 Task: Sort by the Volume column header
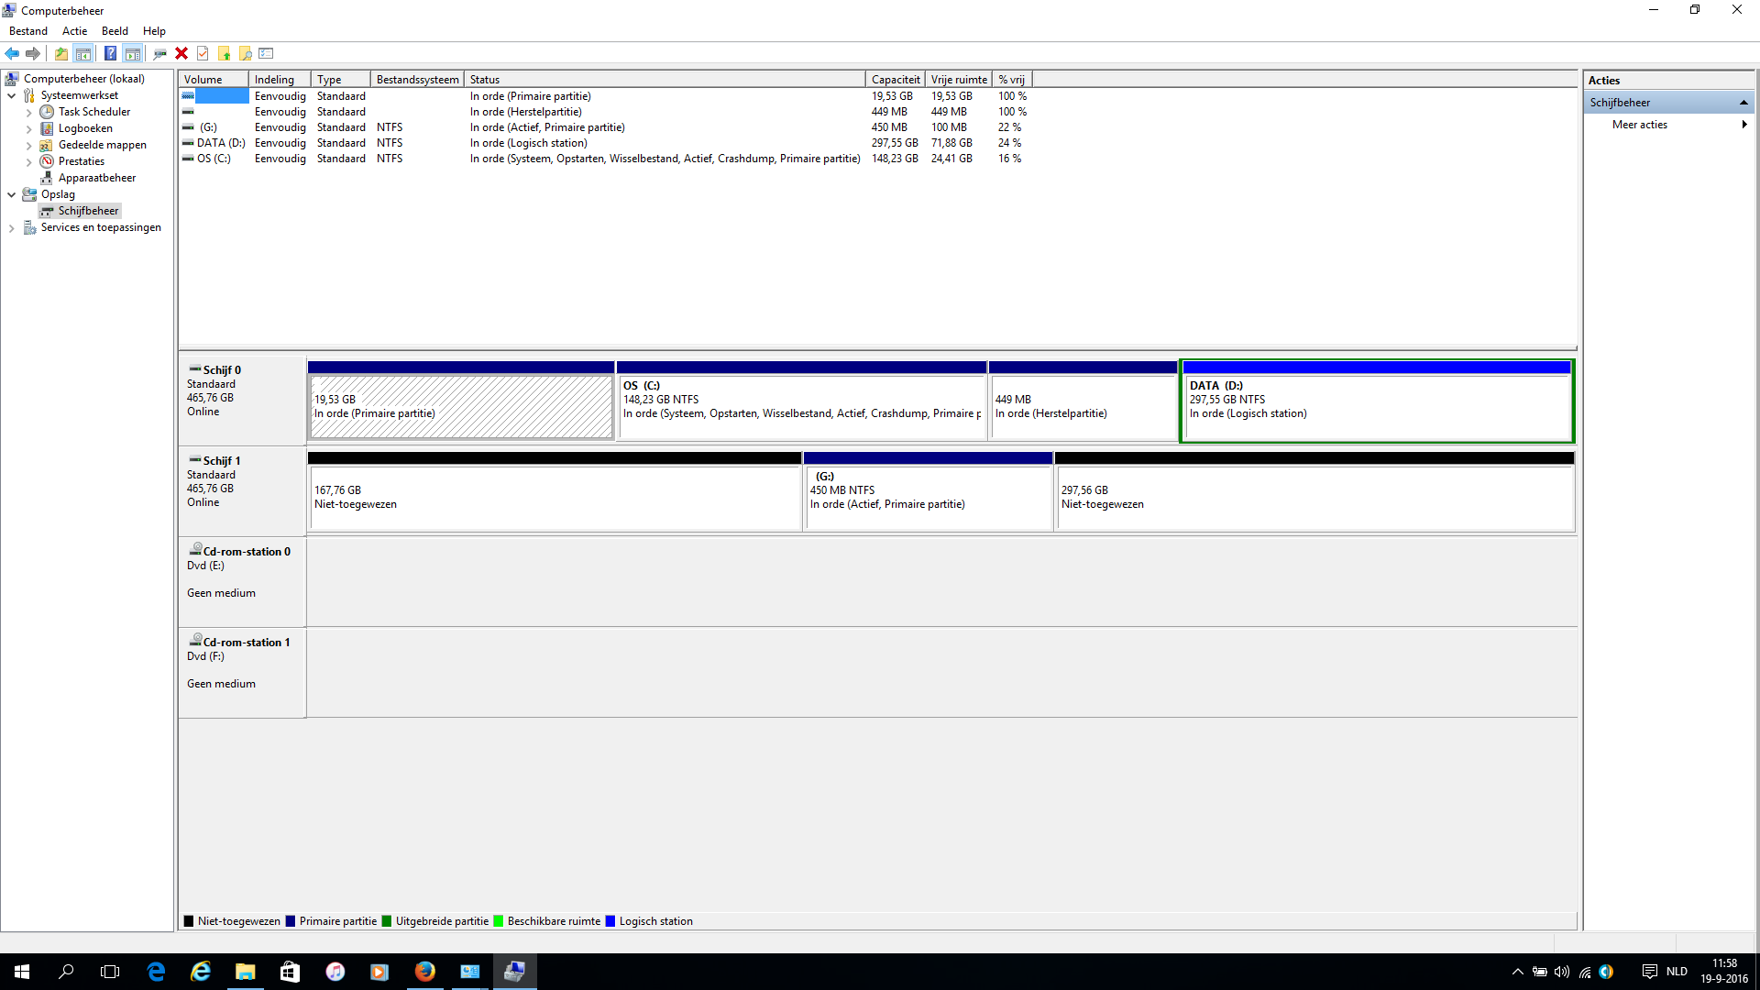coord(214,80)
